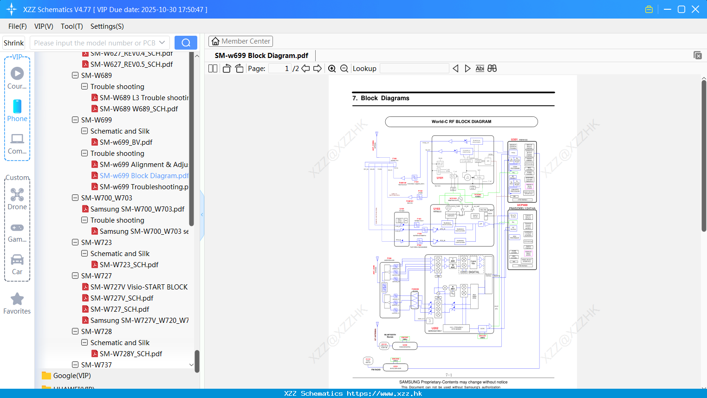707x398 pixels.
Task: Toggle the Abi match-case option
Action: tap(480, 68)
